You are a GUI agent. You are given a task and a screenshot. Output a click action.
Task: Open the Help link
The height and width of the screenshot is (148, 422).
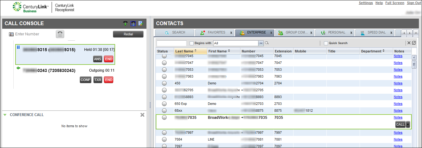coord(379,3)
